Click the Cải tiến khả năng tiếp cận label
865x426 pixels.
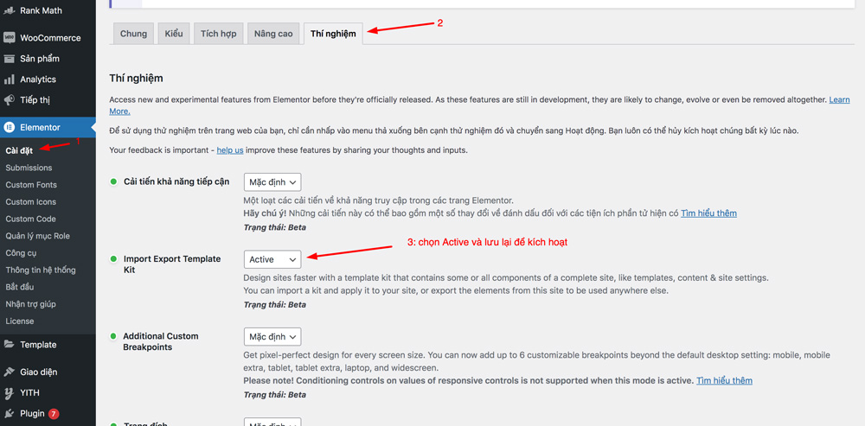coord(176,181)
